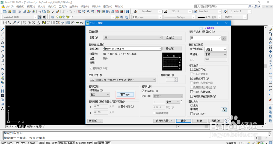Click 预览(P) preview button
This screenshot has height=144, width=273.
pos(95,121)
